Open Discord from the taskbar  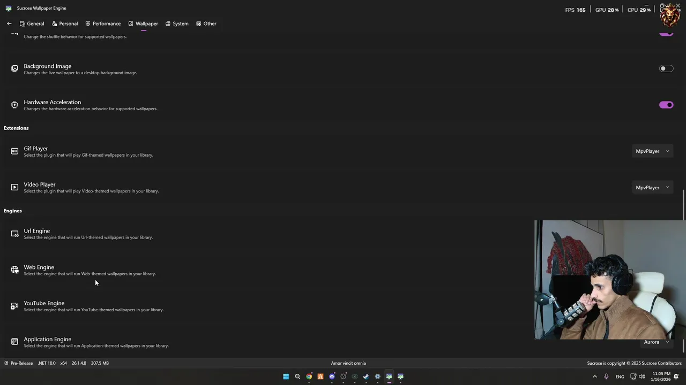[x=332, y=376]
